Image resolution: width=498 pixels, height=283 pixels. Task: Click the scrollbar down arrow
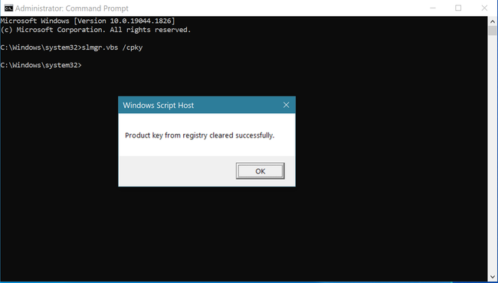[493, 277]
